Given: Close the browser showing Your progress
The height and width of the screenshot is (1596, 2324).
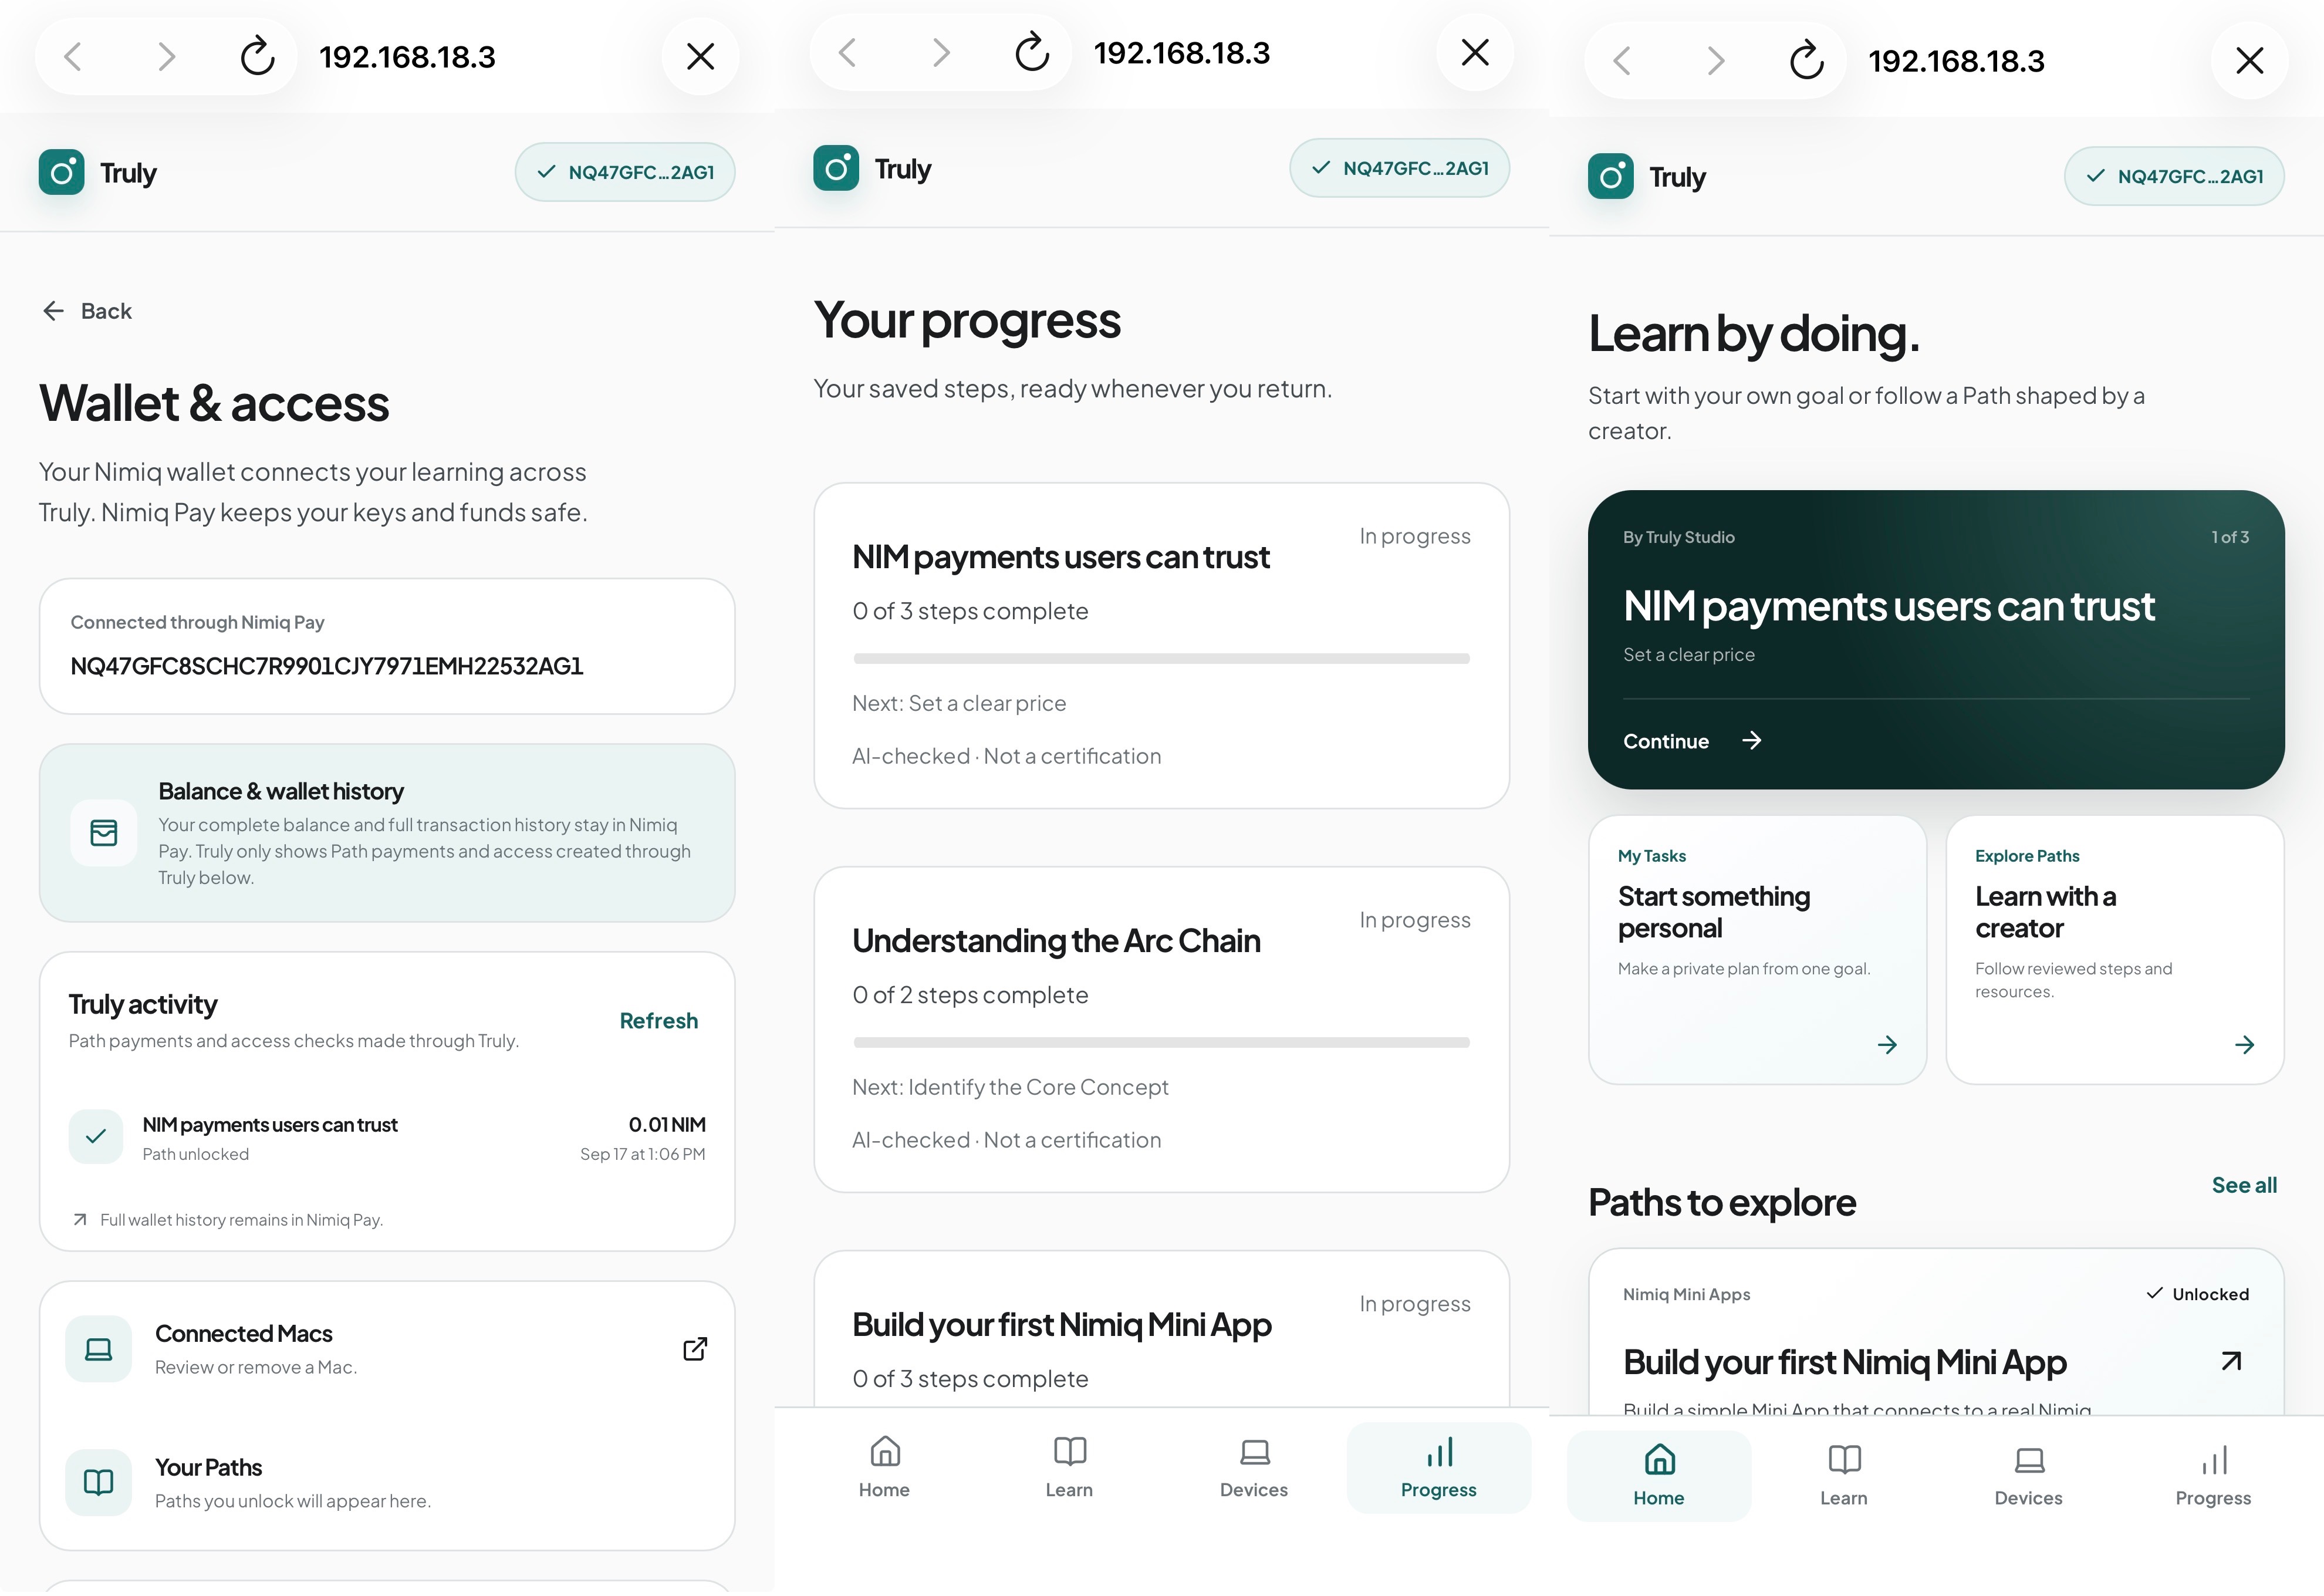Looking at the screenshot, I should click(1475, 53).
